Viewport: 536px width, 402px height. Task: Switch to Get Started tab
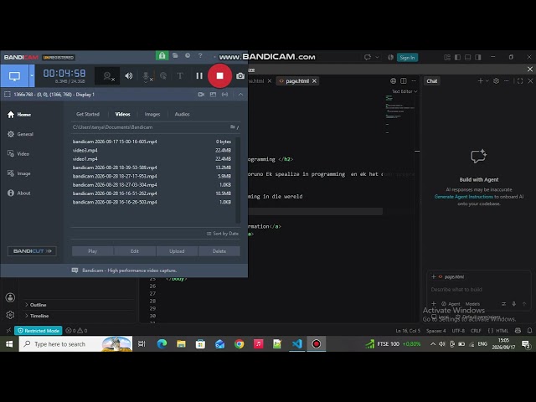click(x=88, y=114)
